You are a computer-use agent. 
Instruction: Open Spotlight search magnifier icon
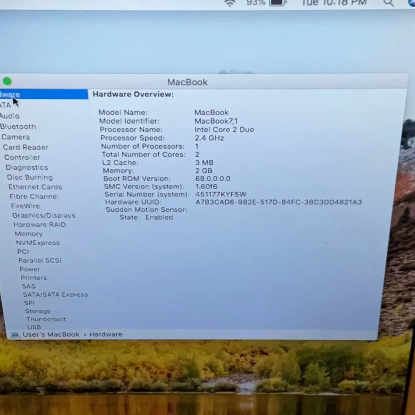click(388, 2)
